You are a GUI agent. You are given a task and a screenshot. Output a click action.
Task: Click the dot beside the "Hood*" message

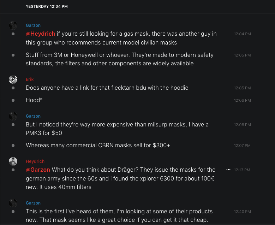(13, 100)
